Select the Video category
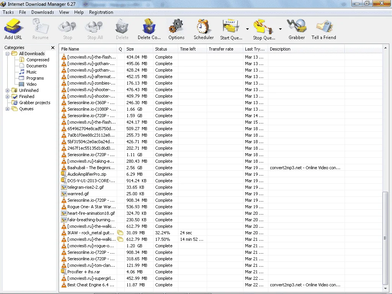 31,84
